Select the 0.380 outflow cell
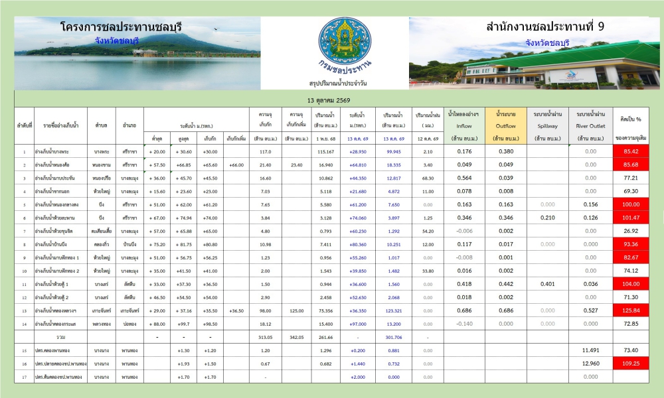This screenshot has width=664, height=398. (505, 151)
